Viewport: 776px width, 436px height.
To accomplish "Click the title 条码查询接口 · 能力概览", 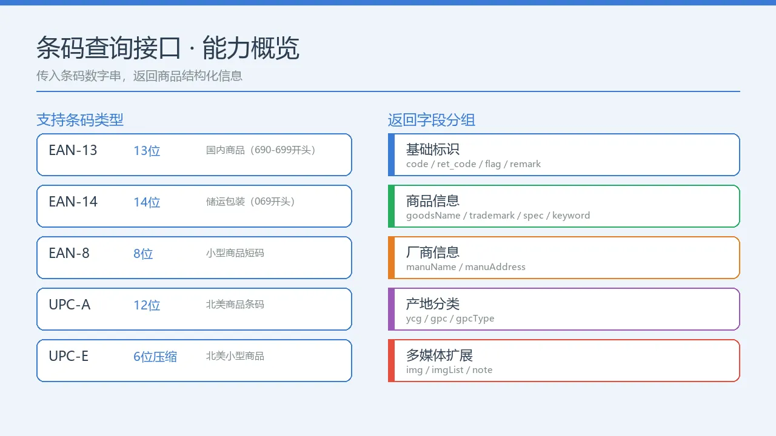I will coord(168,48).
